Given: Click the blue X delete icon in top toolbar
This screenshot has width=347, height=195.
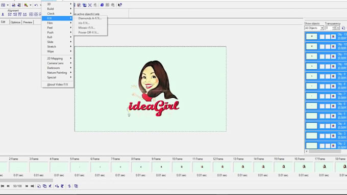Looking at the screenshot, I should (x=90, y=5).
